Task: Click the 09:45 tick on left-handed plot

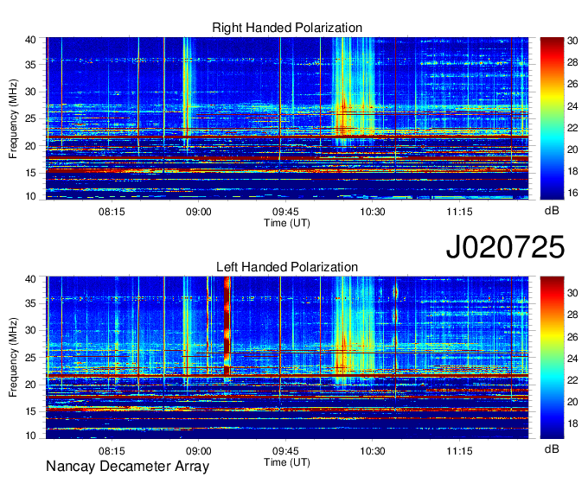Action: [285, 451]
